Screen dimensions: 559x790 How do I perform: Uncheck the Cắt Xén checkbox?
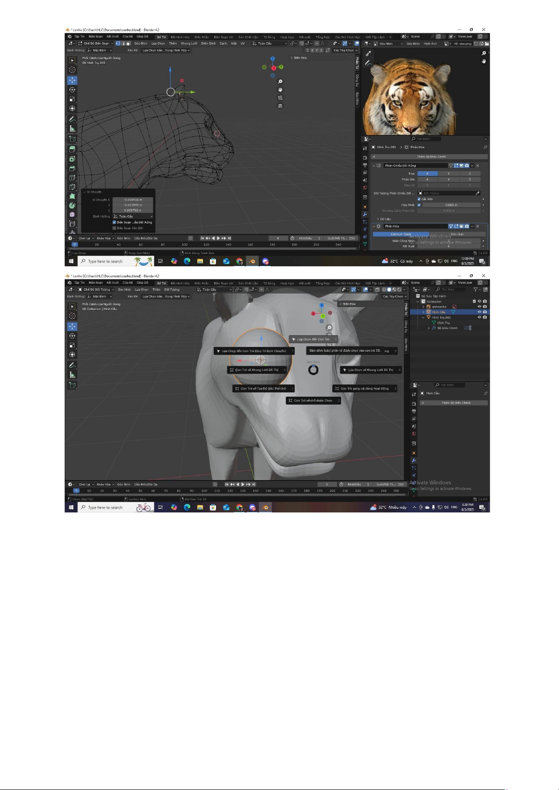coord(419,199)
